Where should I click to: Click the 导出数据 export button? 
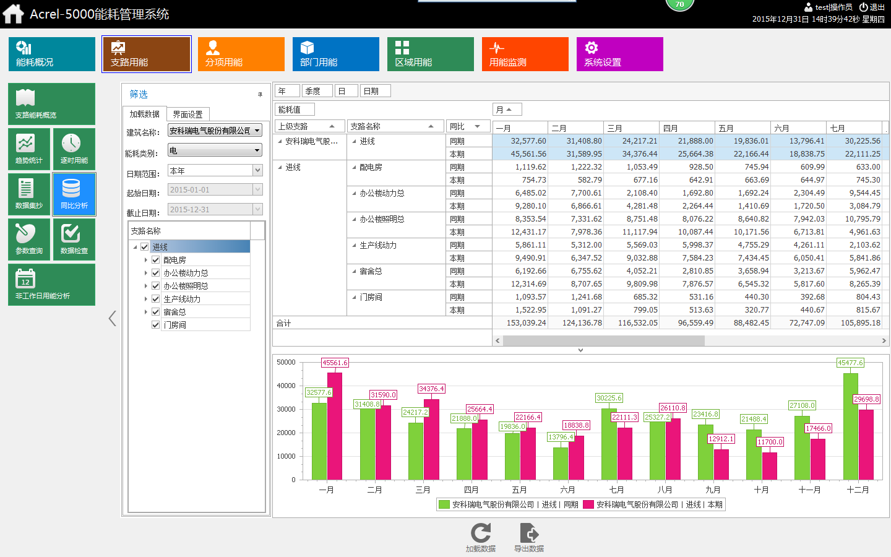click(x=528, y=535)
